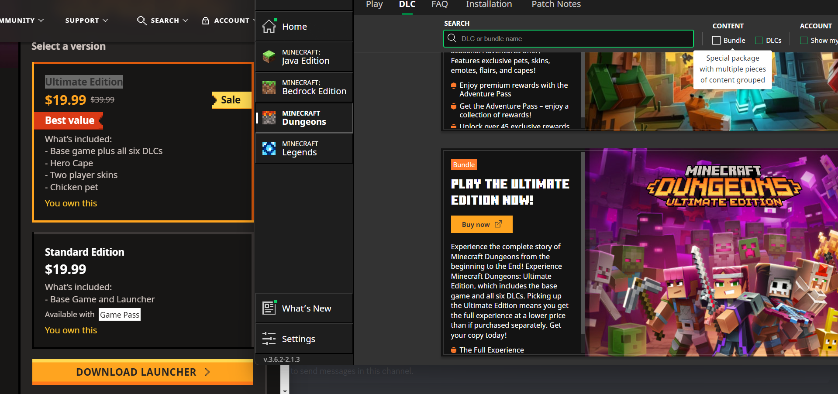838x394 pixels.
Task: Click the Account padlock icon
Action: click(x=206, y=20)
